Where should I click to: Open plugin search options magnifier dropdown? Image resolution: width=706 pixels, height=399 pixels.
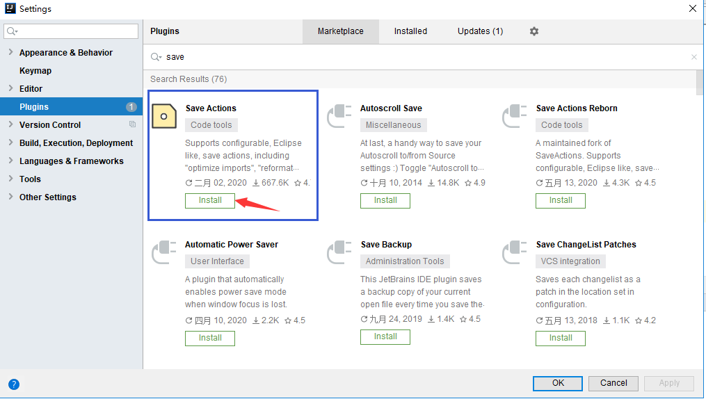[x=156, y=57]
